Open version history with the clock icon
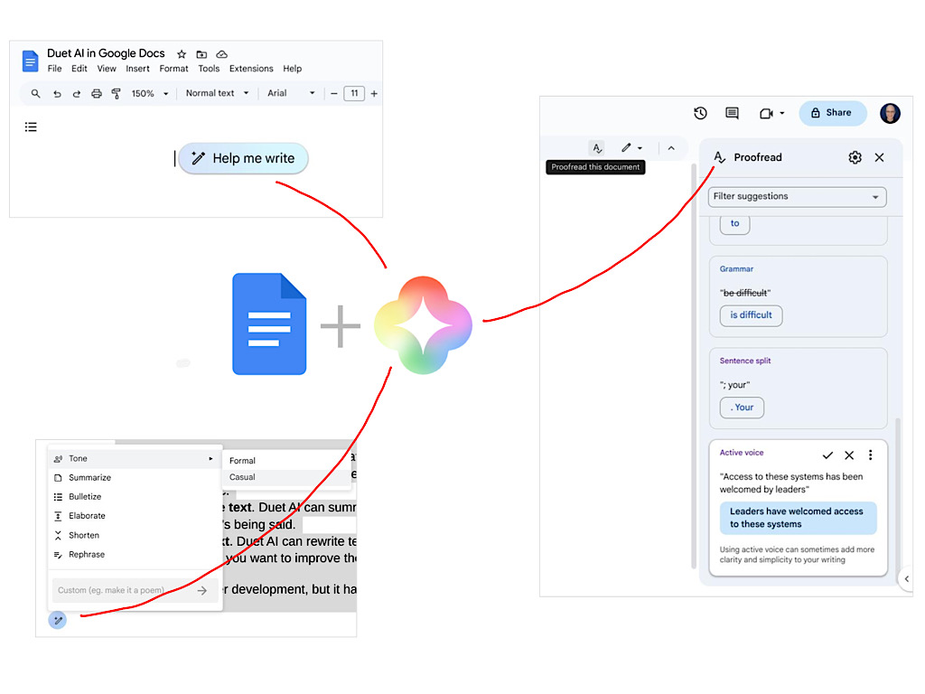The height and width of the screenshot is (694, 925). point(700,113)
